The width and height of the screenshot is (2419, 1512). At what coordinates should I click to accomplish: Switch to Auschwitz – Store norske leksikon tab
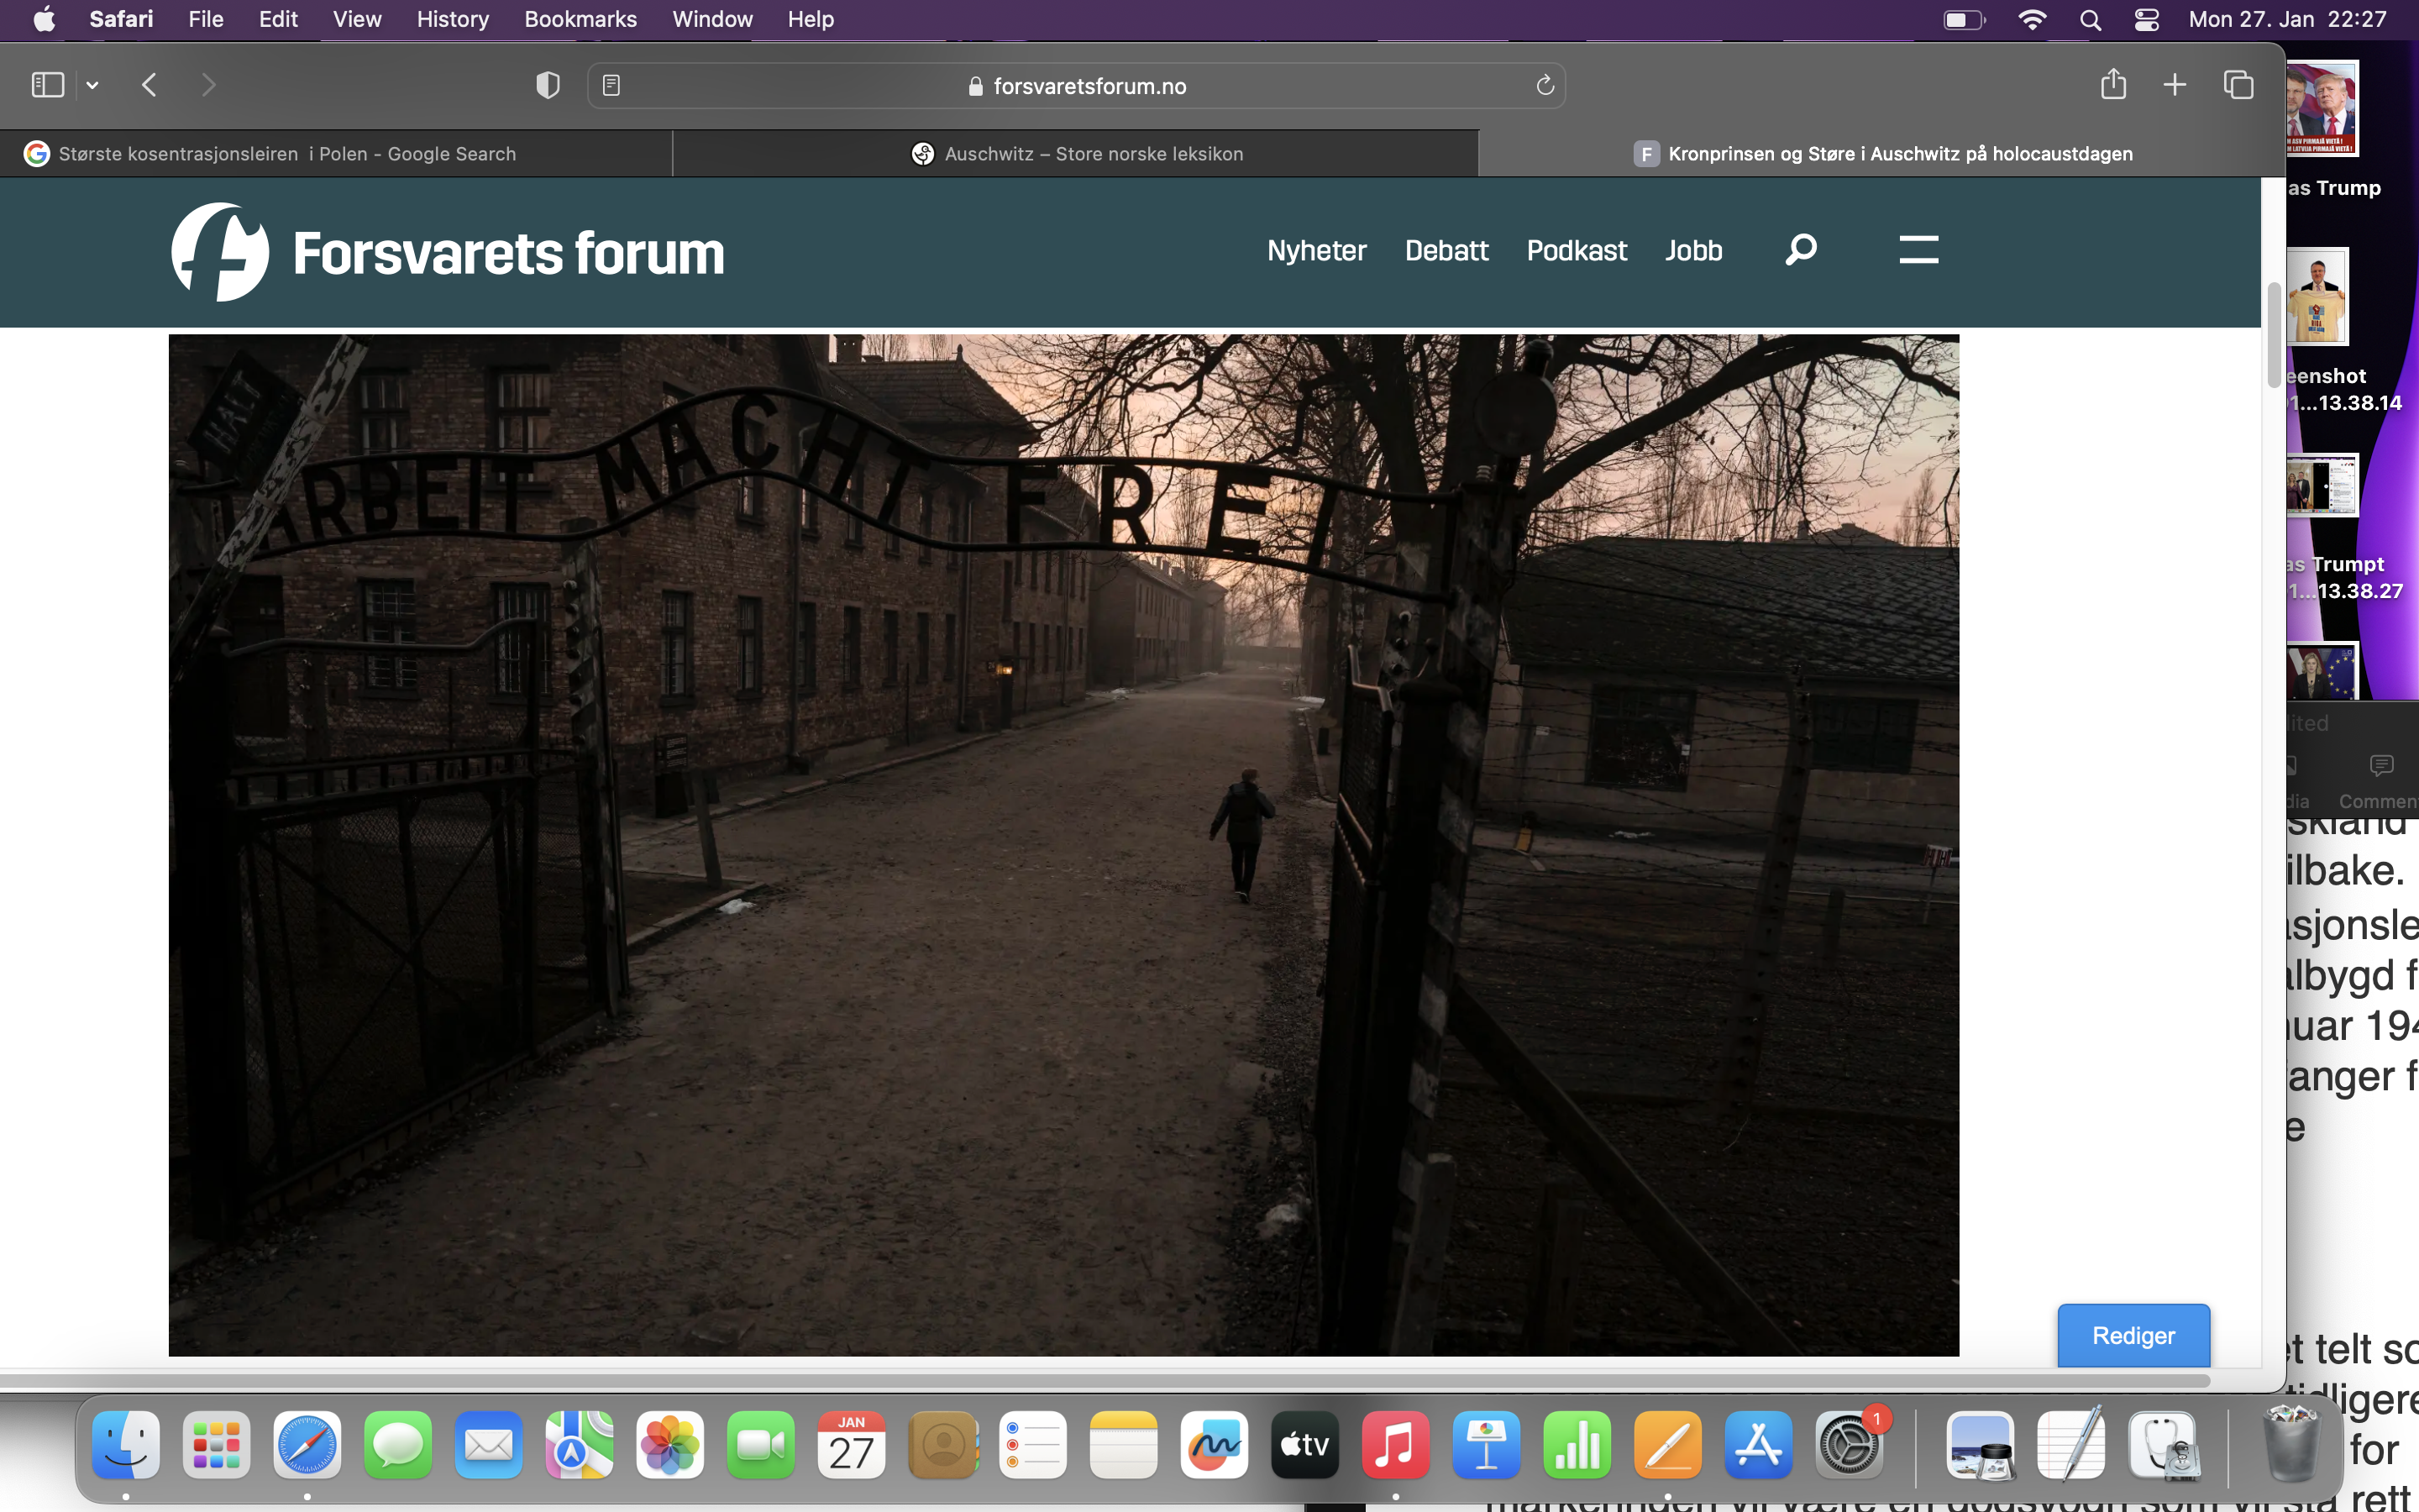pos(1076,154)
